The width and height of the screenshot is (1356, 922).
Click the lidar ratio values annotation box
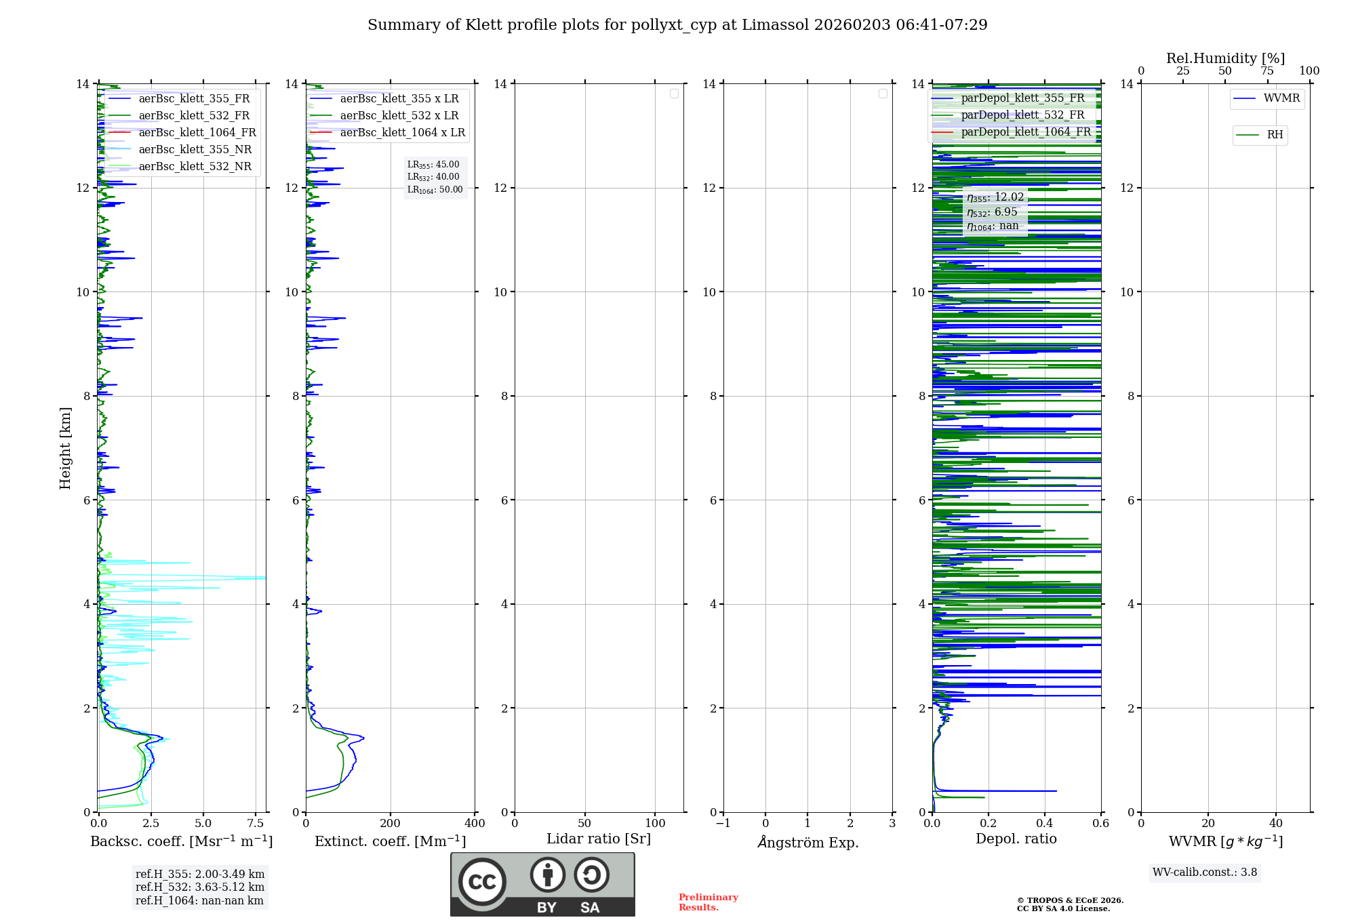pos(435,177)
